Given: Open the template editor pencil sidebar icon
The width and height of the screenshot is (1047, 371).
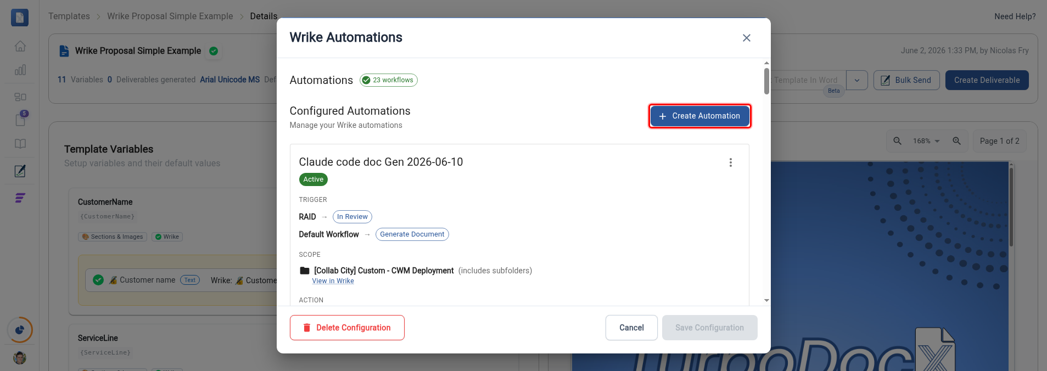Looking at the screenshot, I should point(20,171).
